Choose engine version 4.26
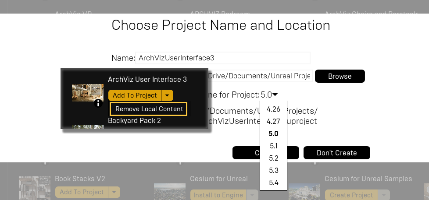Screen dimensions: 429x200 pyautogui.click(x=273, y=109)
